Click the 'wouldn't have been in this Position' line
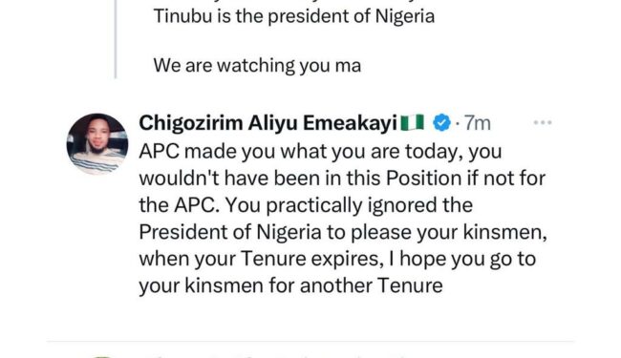The height and width of the screenshot is (358, 621). click(x=342, y=179)
